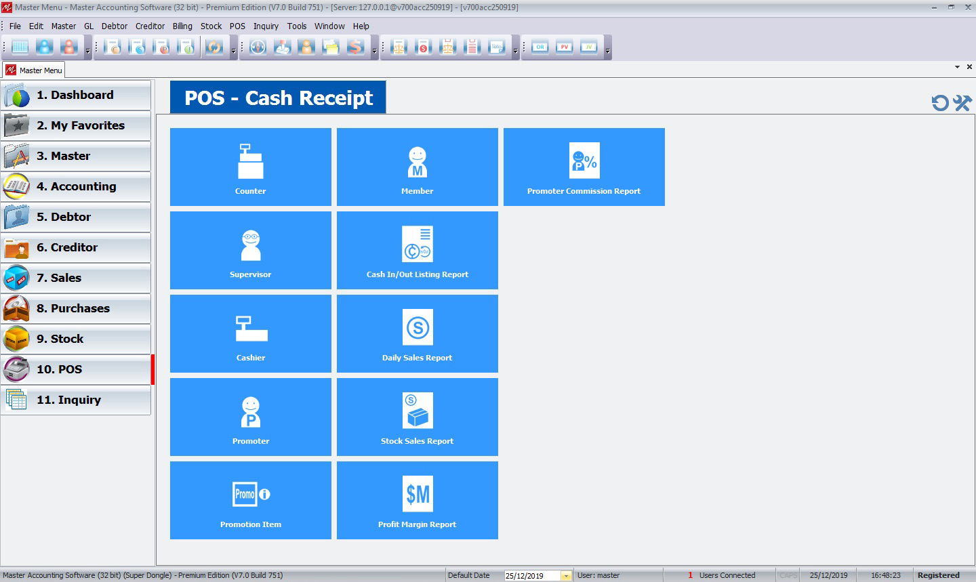
Task: Open the Promoter Commission Report tile
Action: click(x=584, y=167)
